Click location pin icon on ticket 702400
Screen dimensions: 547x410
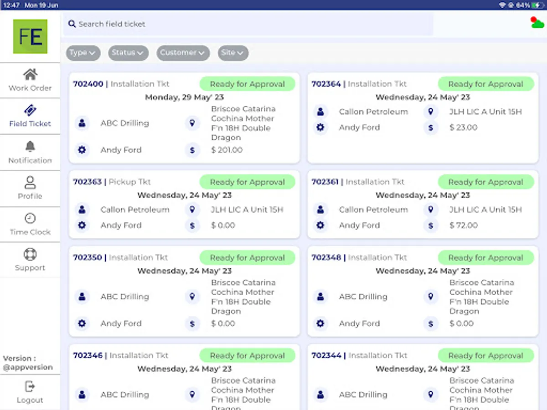coord(192,123)
